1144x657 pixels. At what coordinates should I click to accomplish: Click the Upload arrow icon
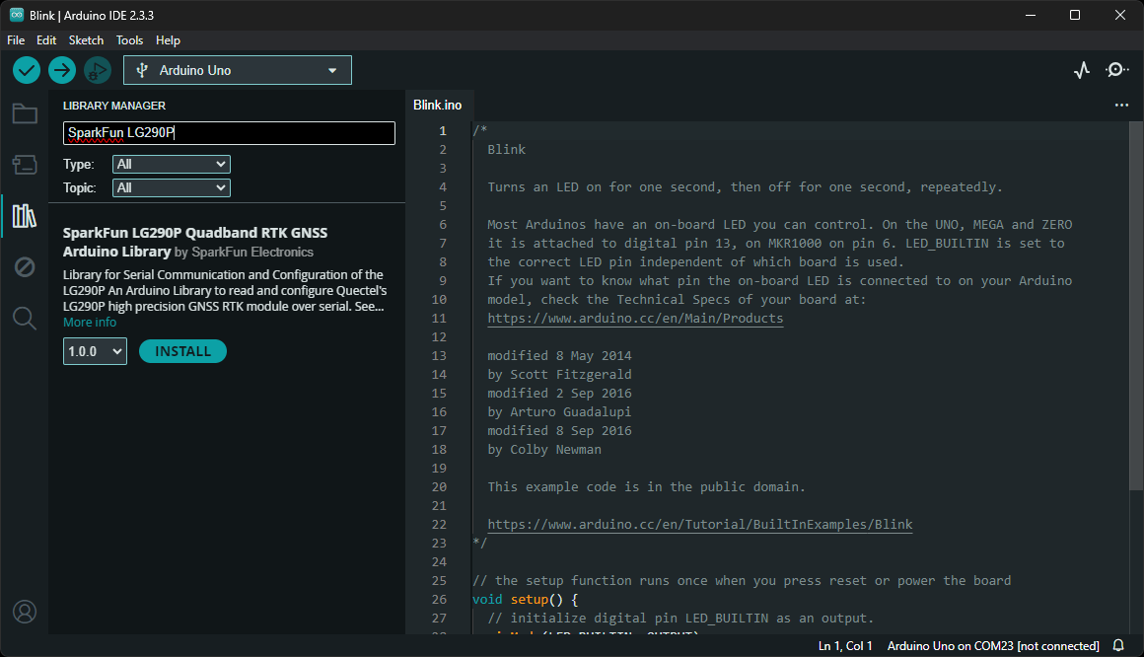(x=62, y=70)
